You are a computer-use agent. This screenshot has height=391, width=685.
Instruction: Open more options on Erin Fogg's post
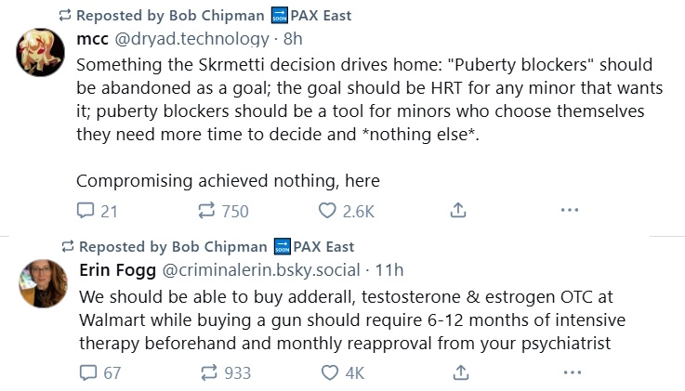click(x=570, y=372)
